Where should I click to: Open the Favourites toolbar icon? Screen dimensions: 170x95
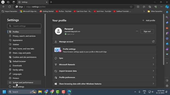[144, 7]
